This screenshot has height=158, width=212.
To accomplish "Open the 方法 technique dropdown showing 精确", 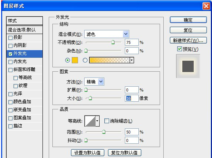I will pos(94,82).
